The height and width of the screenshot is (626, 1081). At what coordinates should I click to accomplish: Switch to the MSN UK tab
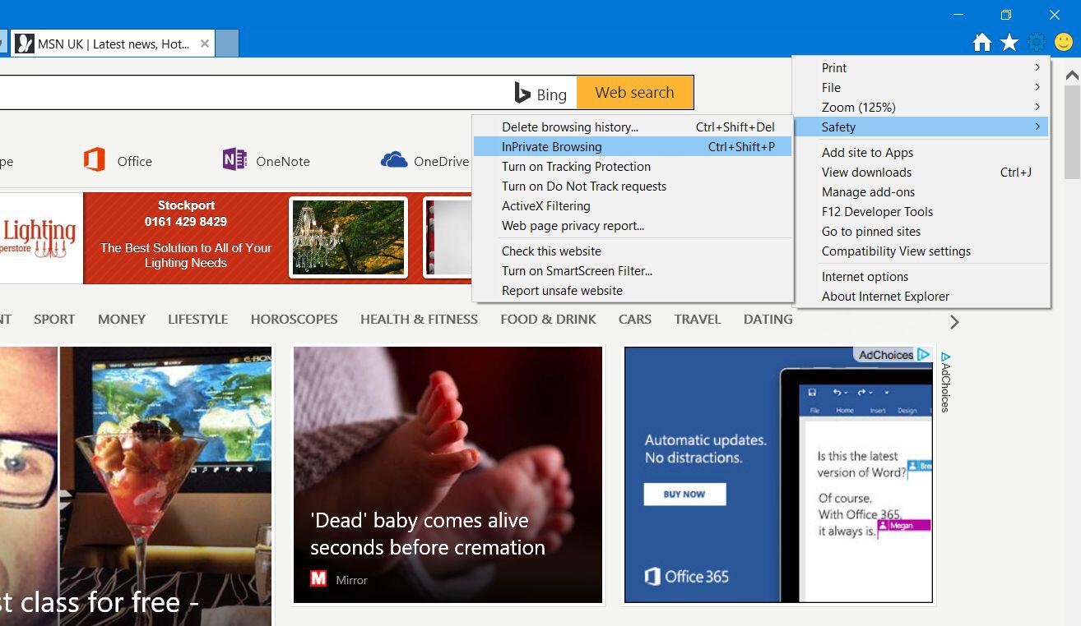113,44
